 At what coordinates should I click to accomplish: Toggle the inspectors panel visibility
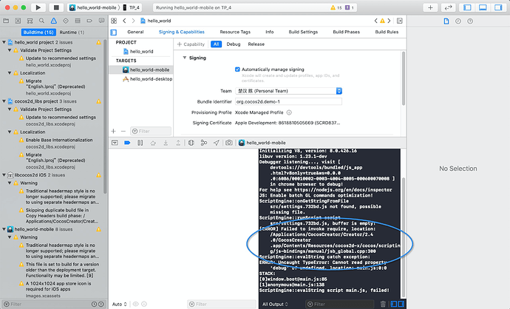point(498,7)
